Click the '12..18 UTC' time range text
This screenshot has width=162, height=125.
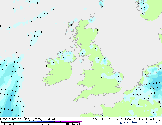tap(134, 119)
